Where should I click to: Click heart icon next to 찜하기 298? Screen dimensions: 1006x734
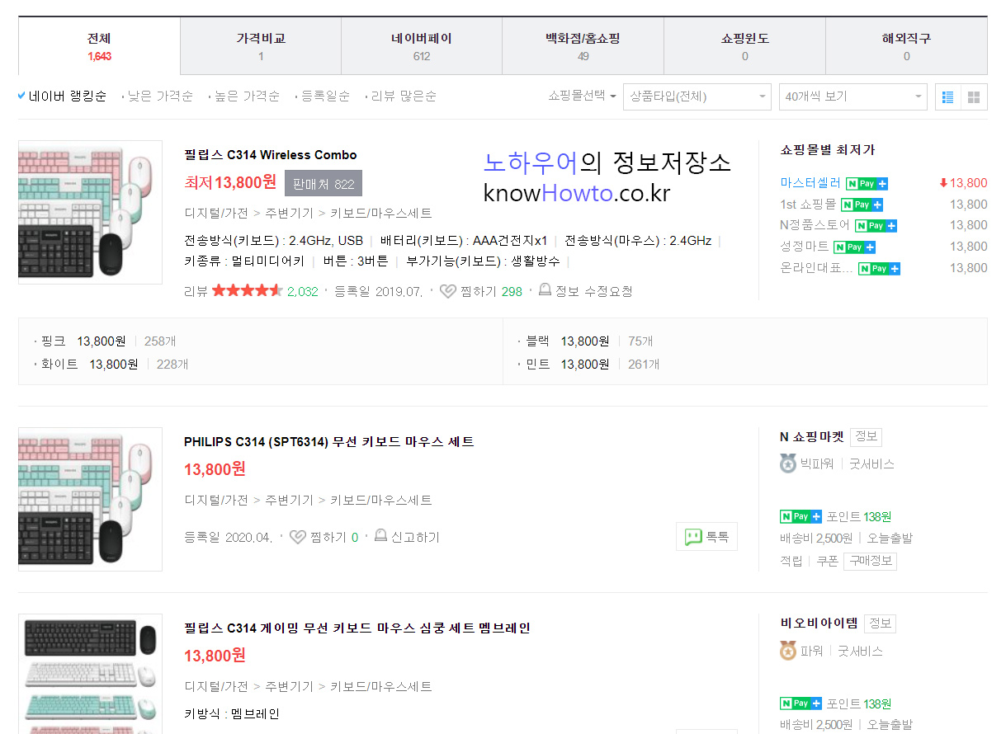[447, 291]
